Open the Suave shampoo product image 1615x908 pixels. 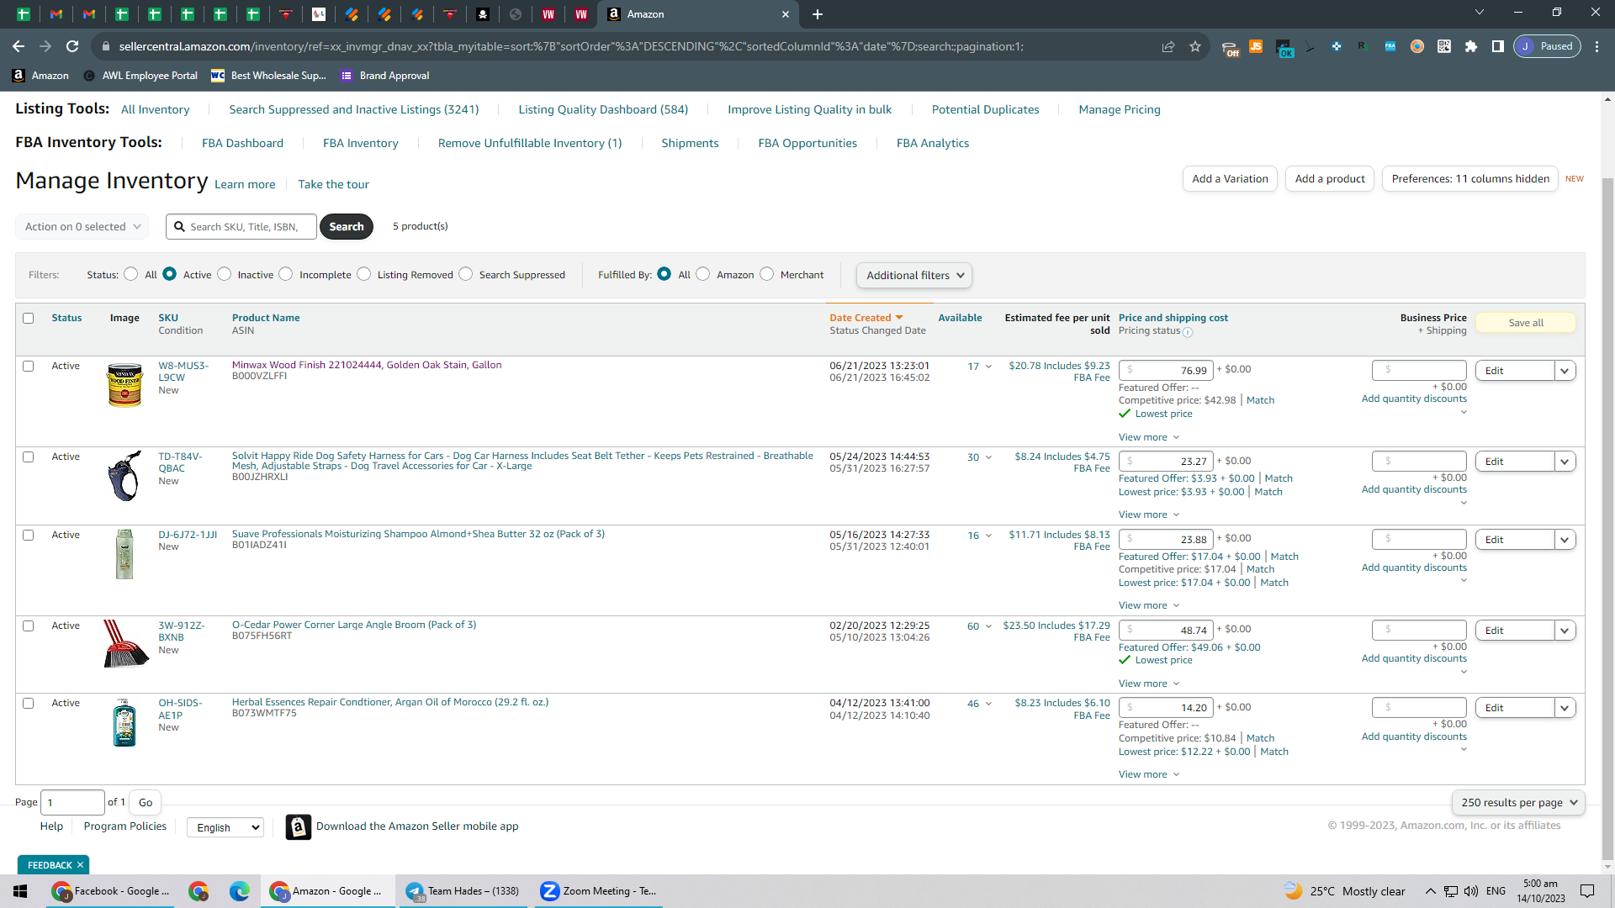pos(124,554)
